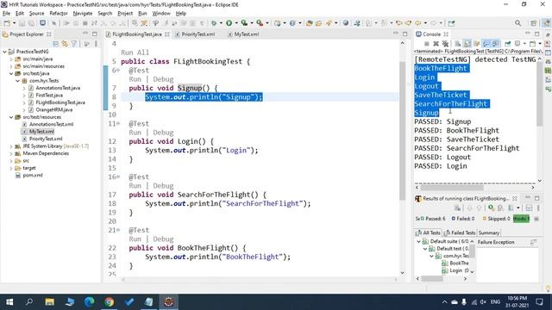Screen dimensions: 552x310
Task: Click the editor vertical scrollbar
Action: pos(403,131)
